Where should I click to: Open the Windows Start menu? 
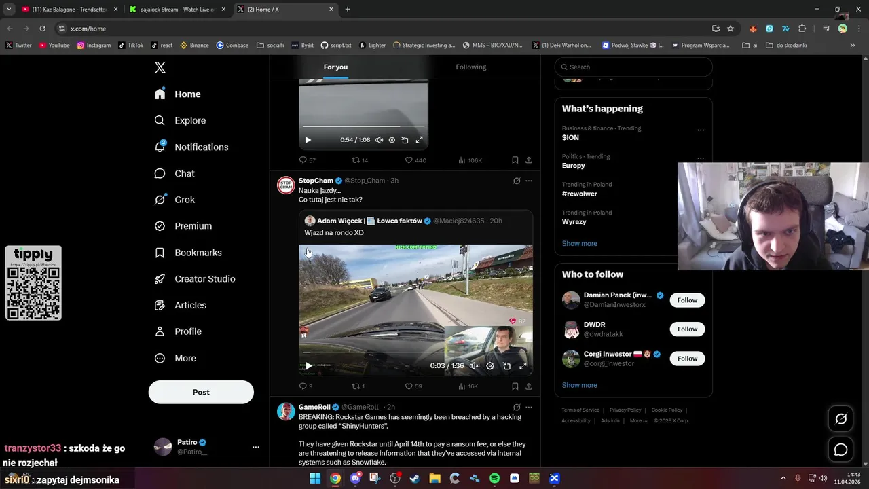(x=315, y=478)
